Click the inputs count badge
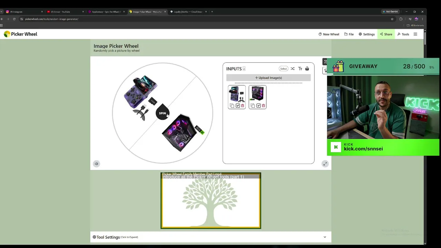 tap(244, 69)
